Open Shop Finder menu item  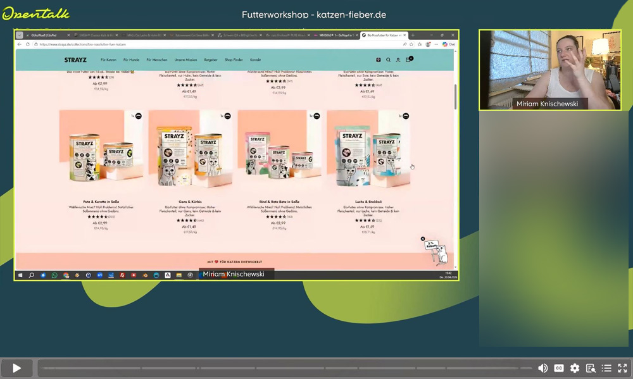[234, 59]
